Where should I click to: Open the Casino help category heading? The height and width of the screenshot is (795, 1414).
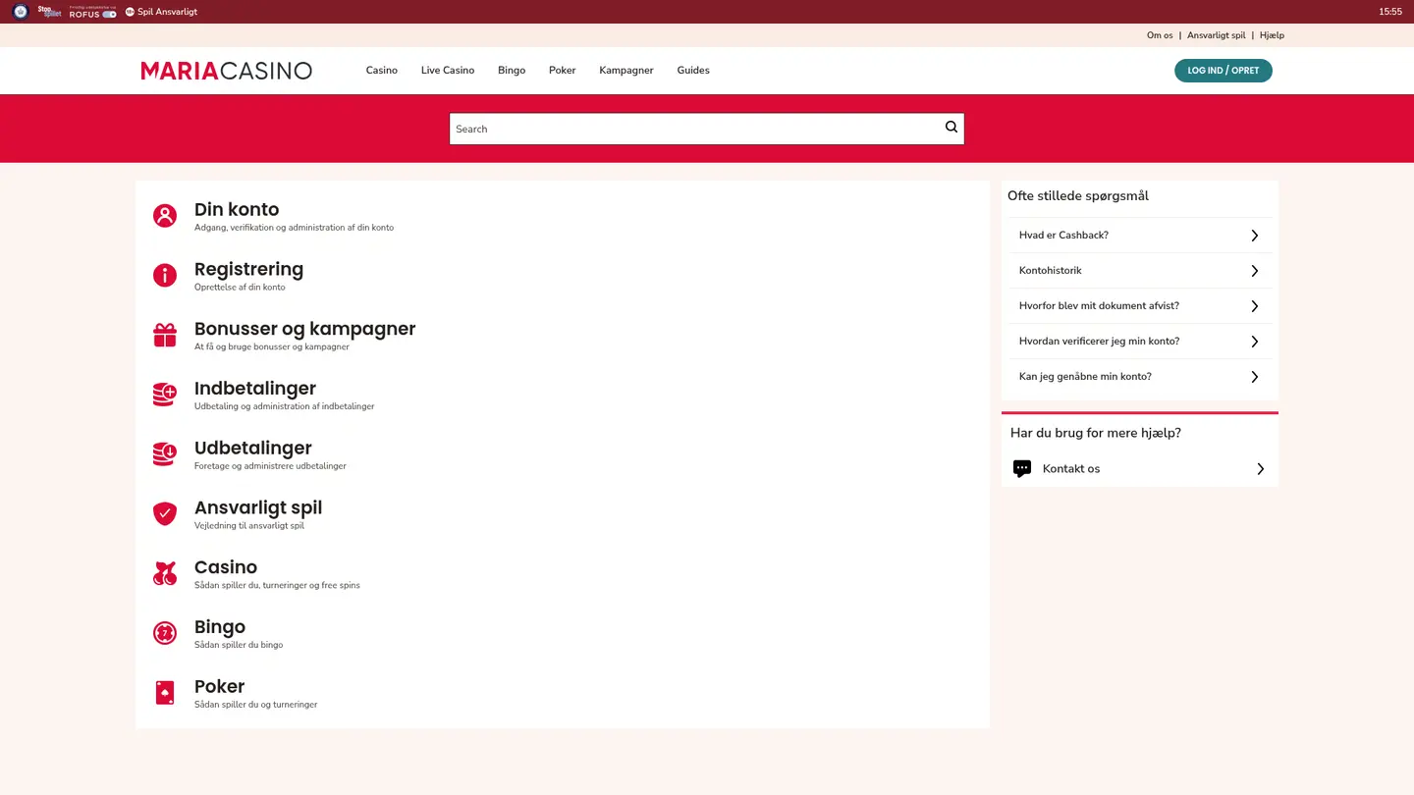point(226,567)
